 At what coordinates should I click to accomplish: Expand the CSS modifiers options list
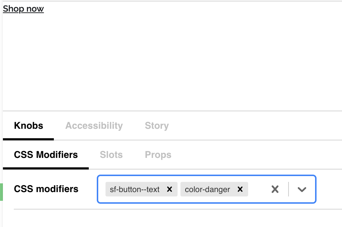302,190
